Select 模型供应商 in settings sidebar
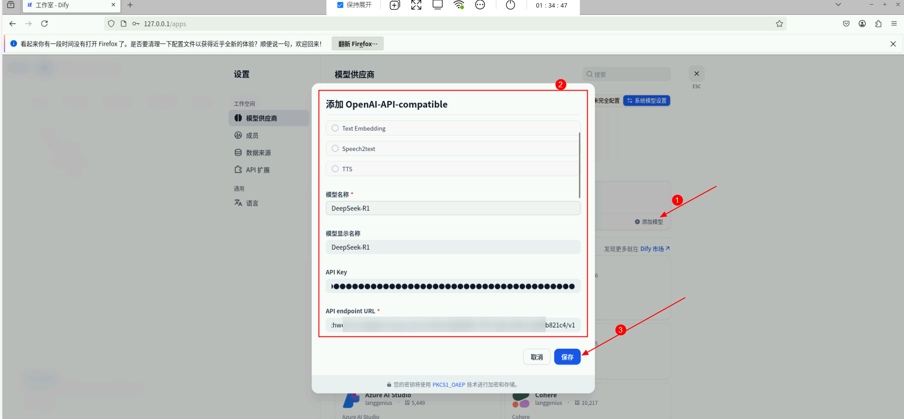The height and width of the screenshot is (419, 904). pyautogui.click(x=269, y=118)
